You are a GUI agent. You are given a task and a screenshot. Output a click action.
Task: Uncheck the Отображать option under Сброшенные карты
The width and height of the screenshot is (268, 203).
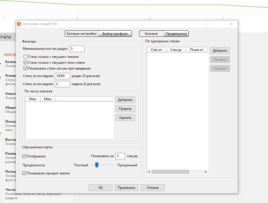click(24, 156)
